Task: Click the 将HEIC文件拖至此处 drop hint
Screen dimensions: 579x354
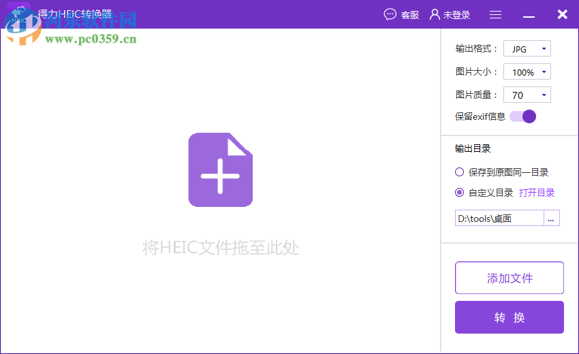Action: [x=221, y=247]
